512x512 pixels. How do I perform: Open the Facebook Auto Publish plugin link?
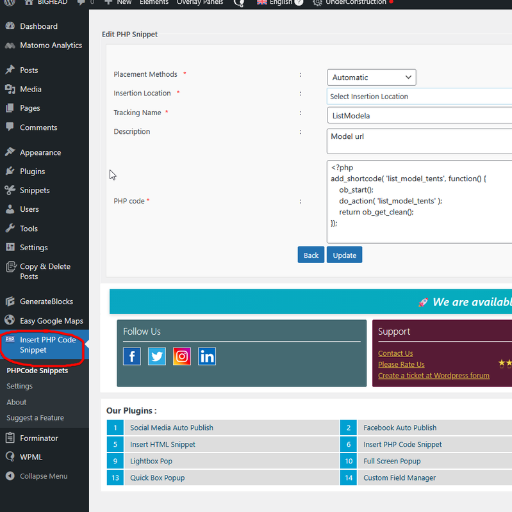pyautogui.click(x=400, y=428)
